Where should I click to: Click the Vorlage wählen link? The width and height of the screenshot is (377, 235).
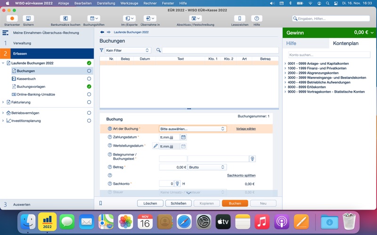pyautogui.click(x=246, y=129)
